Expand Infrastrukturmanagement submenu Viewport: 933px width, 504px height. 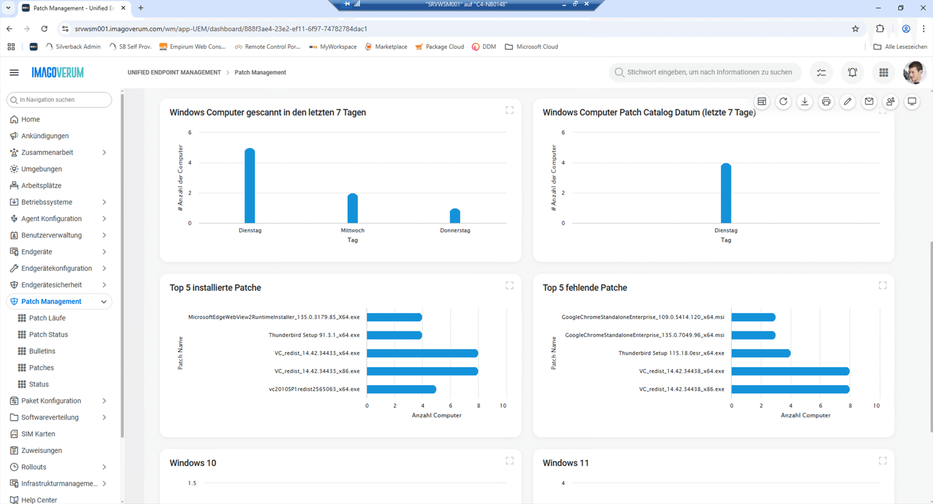[104, 484]
